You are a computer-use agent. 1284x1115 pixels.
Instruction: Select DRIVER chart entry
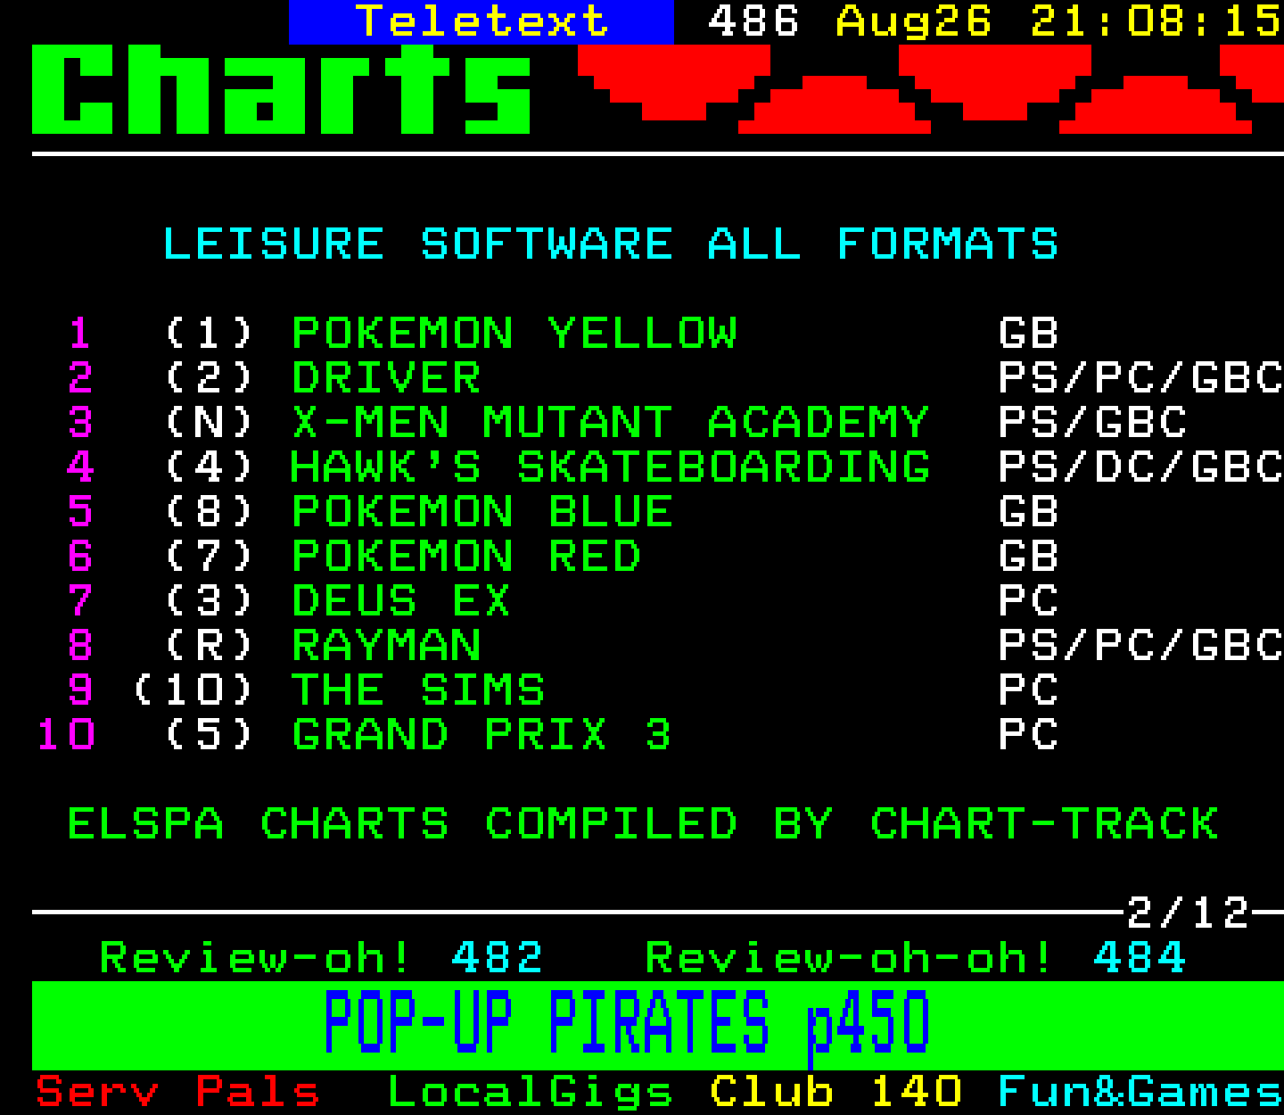[386, 378]
